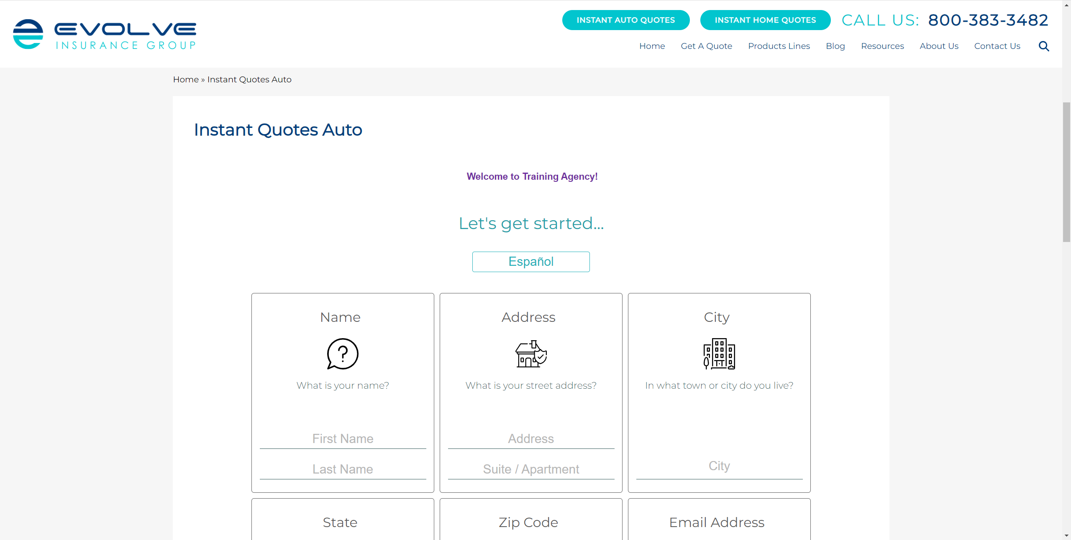Focus the First Name input field
Viewport: 1071px width, 540px height.
click(343, 439)
